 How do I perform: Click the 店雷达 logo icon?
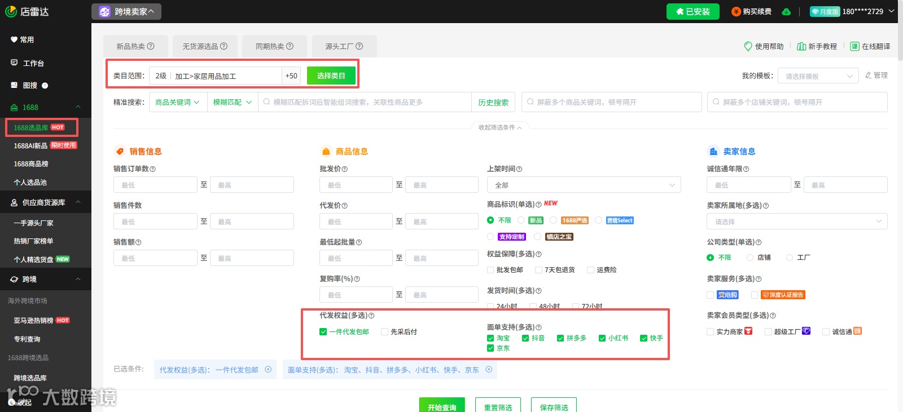point(11,11)
